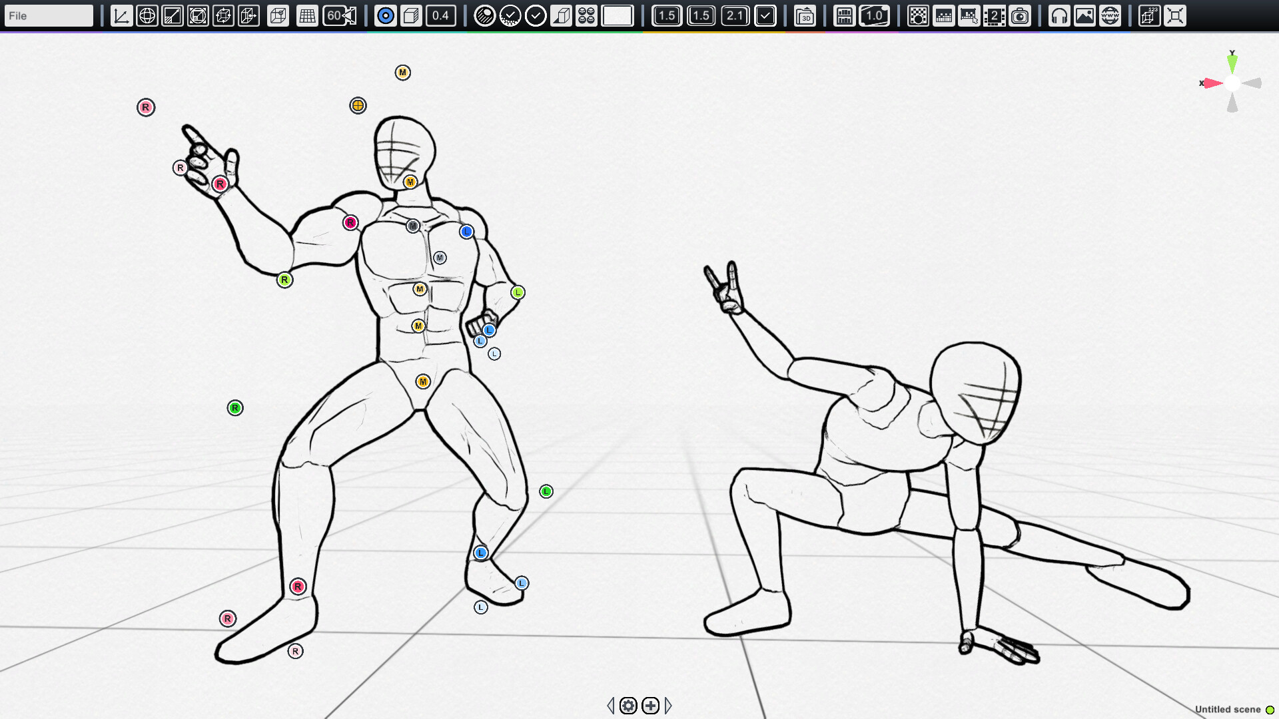Image resolution: width=1279 pixels, height=719 pixels.
Task: Click the white color swatch in the toolbar
Action: [x=616, y=15]
